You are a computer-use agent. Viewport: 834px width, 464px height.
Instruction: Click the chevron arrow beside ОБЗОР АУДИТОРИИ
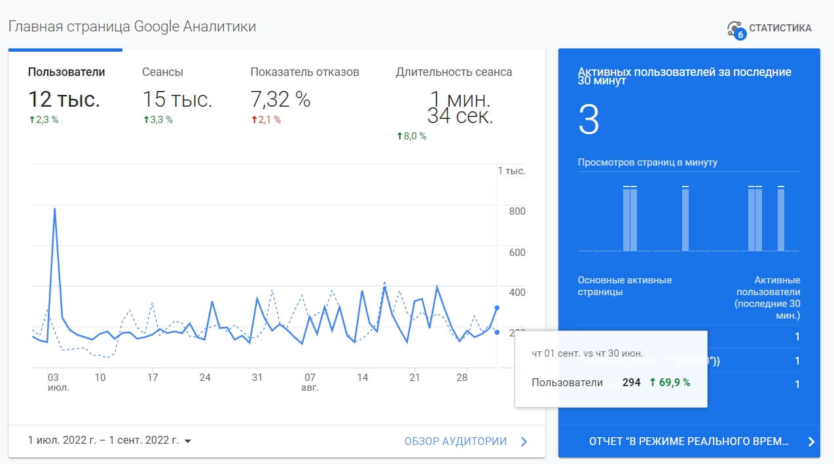tap(524, 441)
